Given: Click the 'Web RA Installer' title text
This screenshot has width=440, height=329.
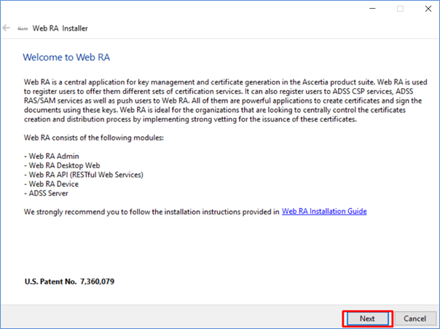Looking at the screenshot, I should tap(60, 28).
